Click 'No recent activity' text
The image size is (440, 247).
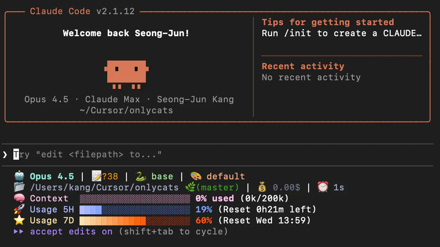tap(311, 77)
